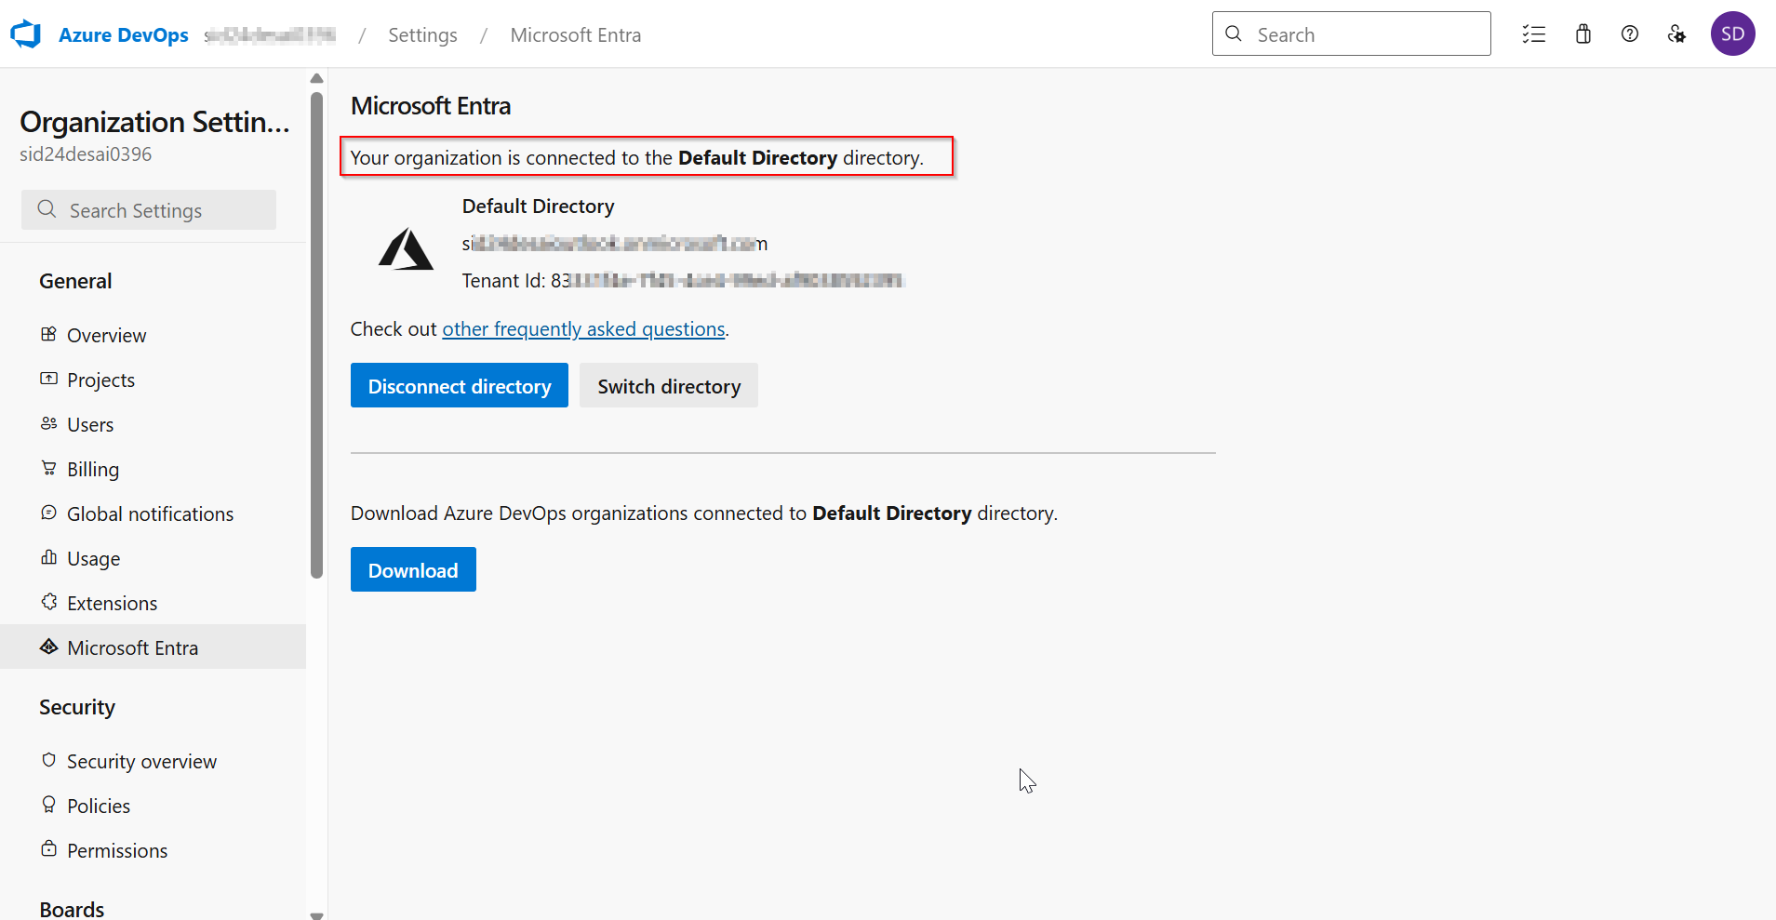Click the Usage chart icon

[x=49, y=557]
